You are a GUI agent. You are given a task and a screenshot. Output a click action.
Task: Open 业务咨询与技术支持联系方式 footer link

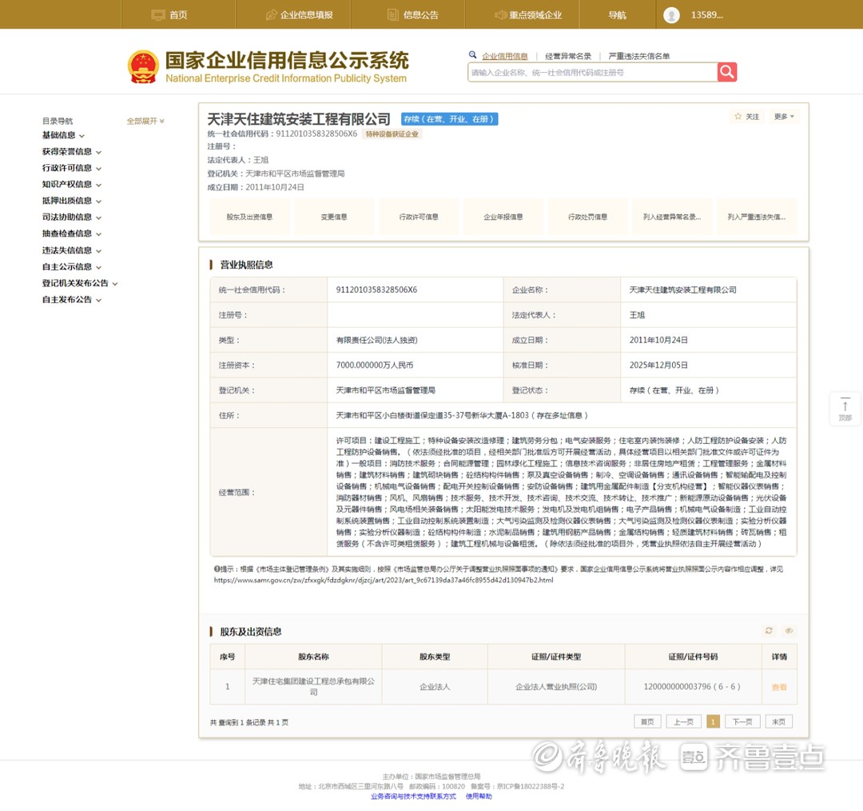(413, 796)
